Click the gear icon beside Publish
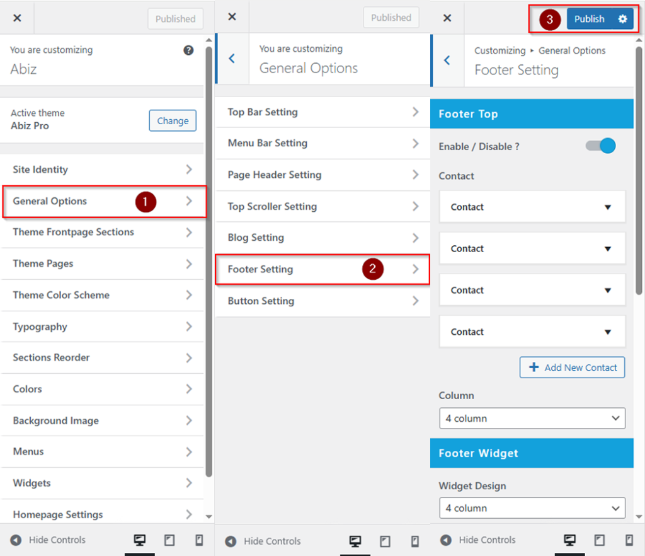The image size is (645, 556). 622,19
